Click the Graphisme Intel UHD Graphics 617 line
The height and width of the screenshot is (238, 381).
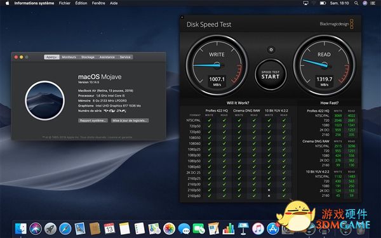[109, 105]
